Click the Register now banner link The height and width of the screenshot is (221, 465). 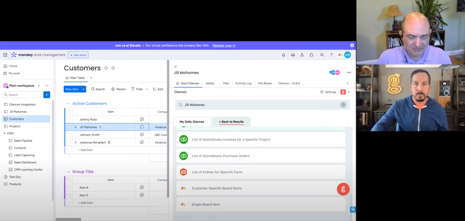[x=224, y=45]
